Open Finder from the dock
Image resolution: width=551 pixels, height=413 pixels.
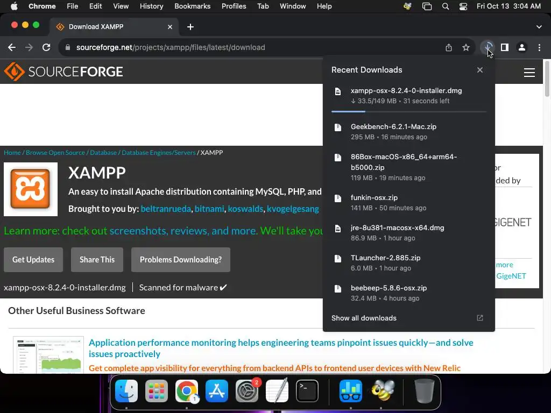point(126,390)
